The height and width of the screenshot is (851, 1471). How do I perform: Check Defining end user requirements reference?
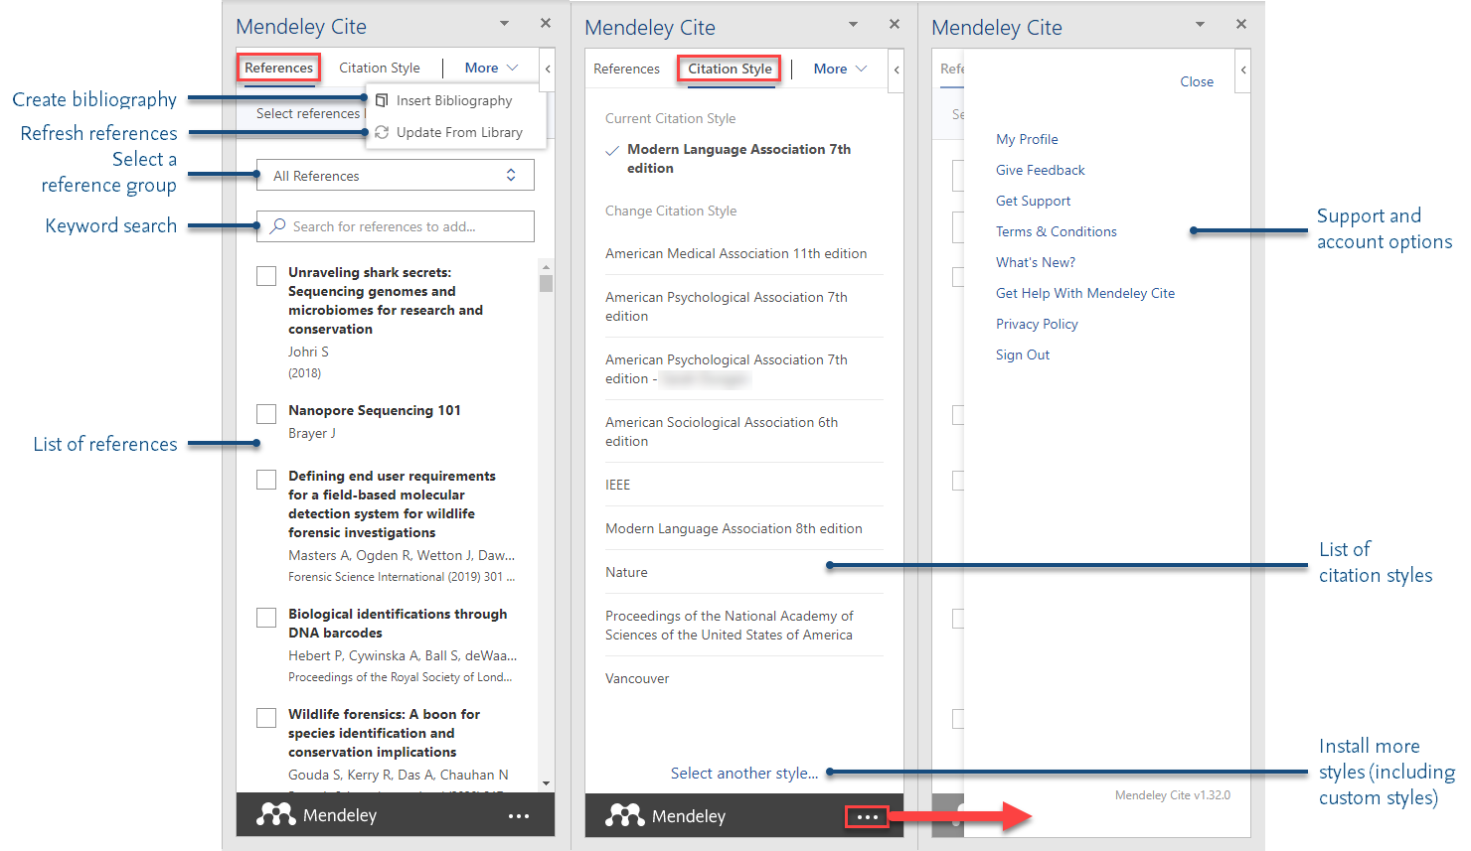266,480
